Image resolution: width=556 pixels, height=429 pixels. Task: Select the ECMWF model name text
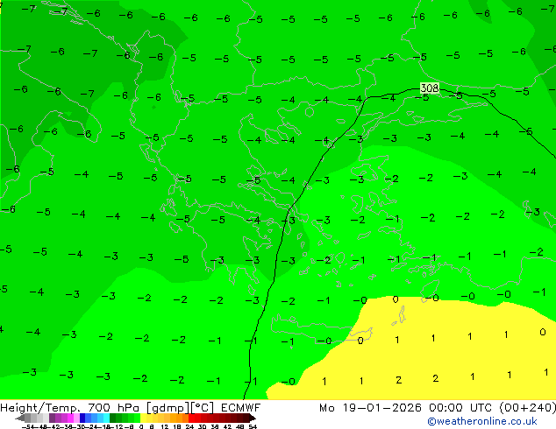(241, 408)
